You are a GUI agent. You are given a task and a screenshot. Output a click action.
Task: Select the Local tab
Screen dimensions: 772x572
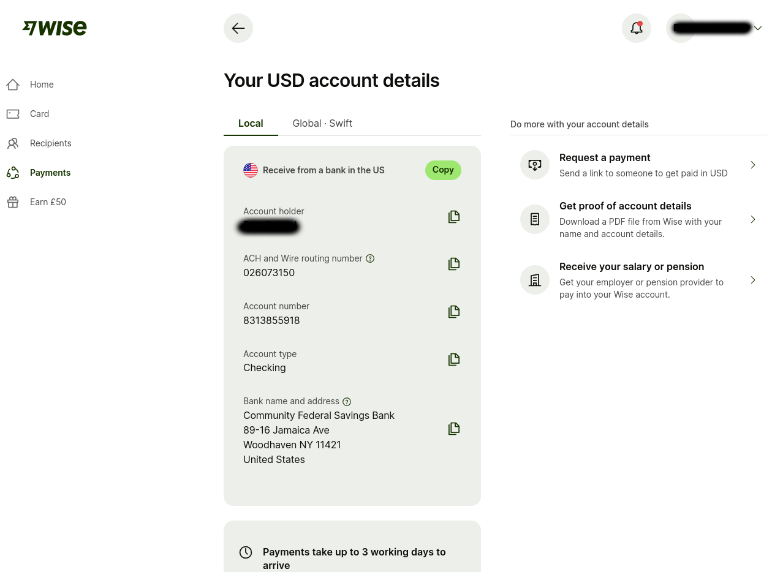pos(251,123)
